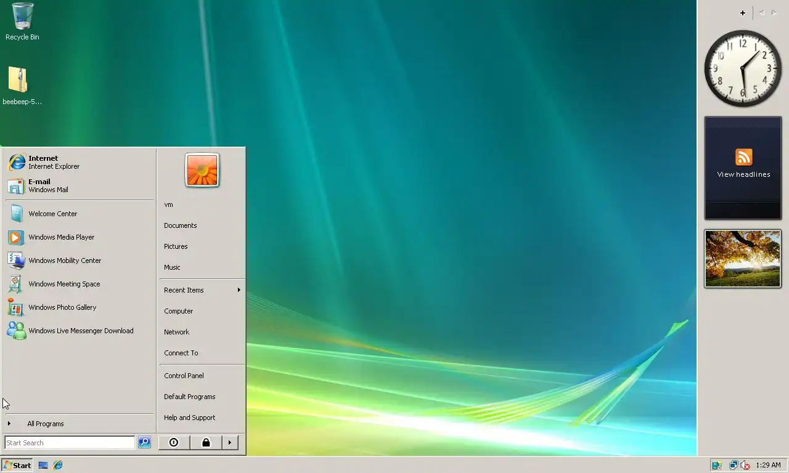This screenshot has width=789, height=473.
Task: Open Windows Photo Gallery
Action: coord(79,307)
